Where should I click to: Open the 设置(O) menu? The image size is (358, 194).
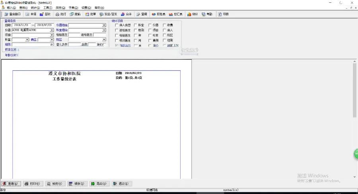(86, 8)
